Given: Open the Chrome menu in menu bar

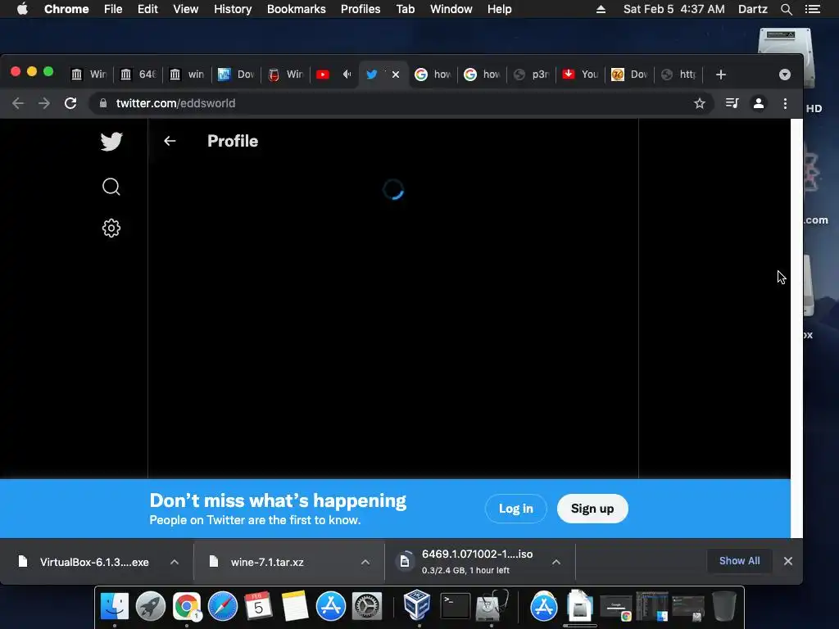Looking at the screenshot, I should [x=66, y=9].
